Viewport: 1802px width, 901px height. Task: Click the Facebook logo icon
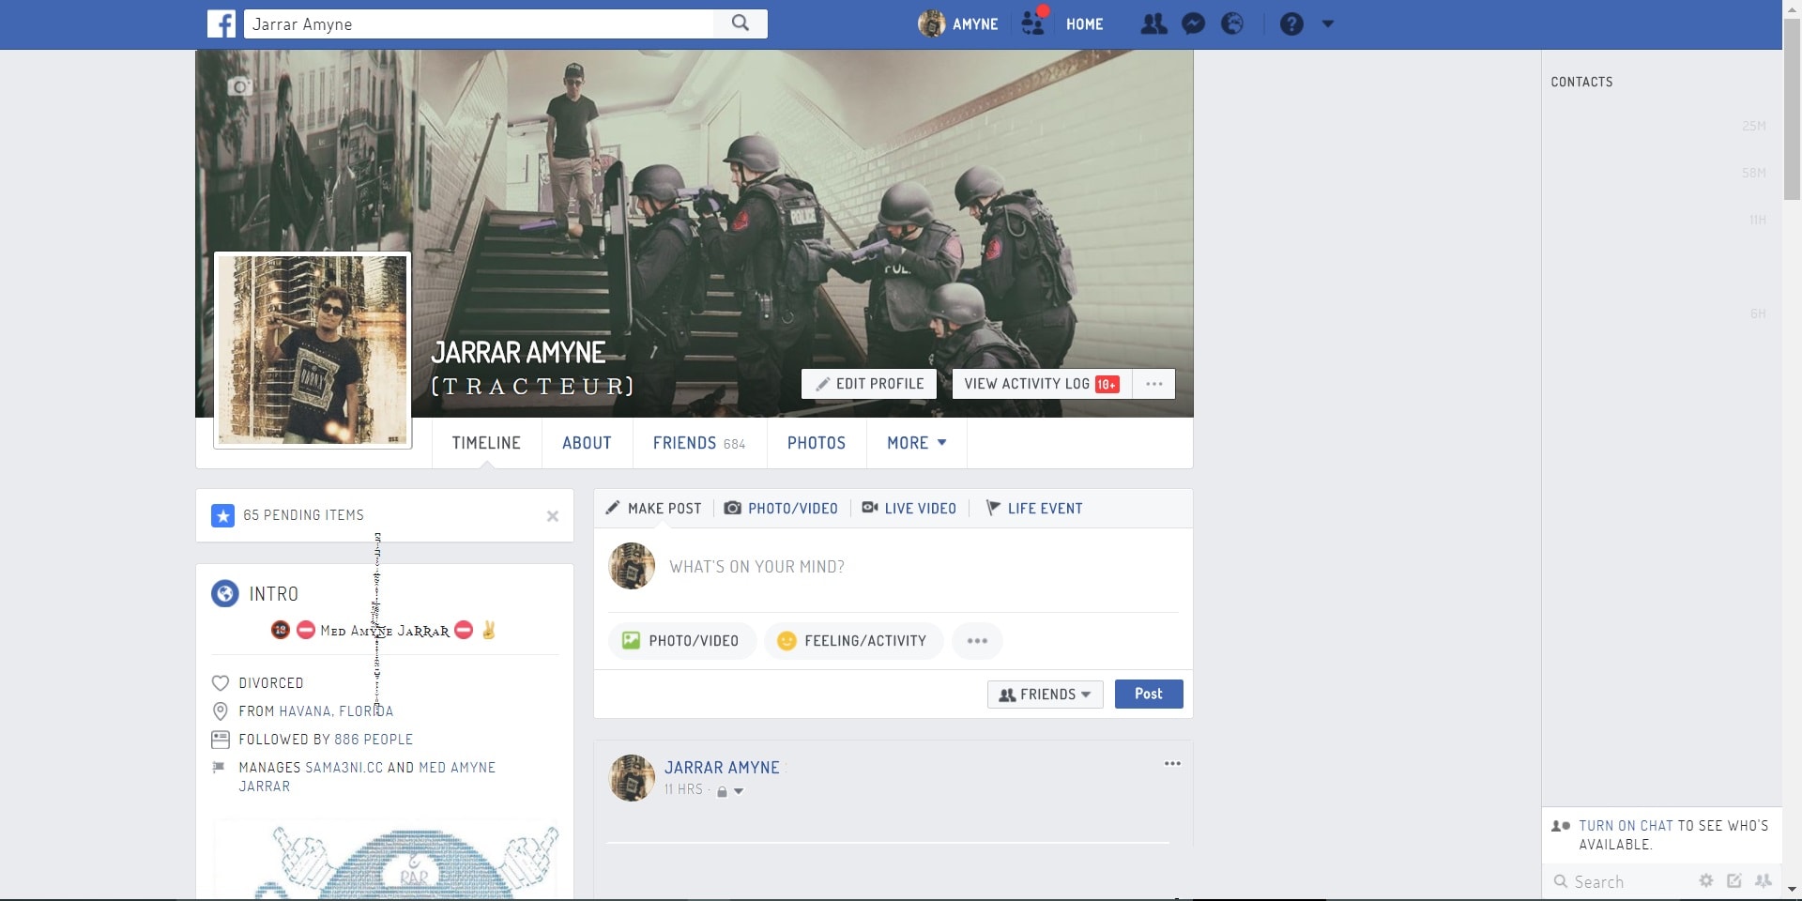tap(221, 23)
